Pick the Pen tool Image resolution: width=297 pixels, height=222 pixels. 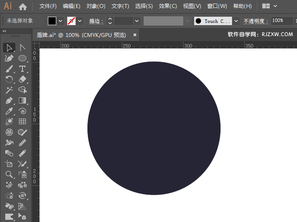(x=9, y=100)
